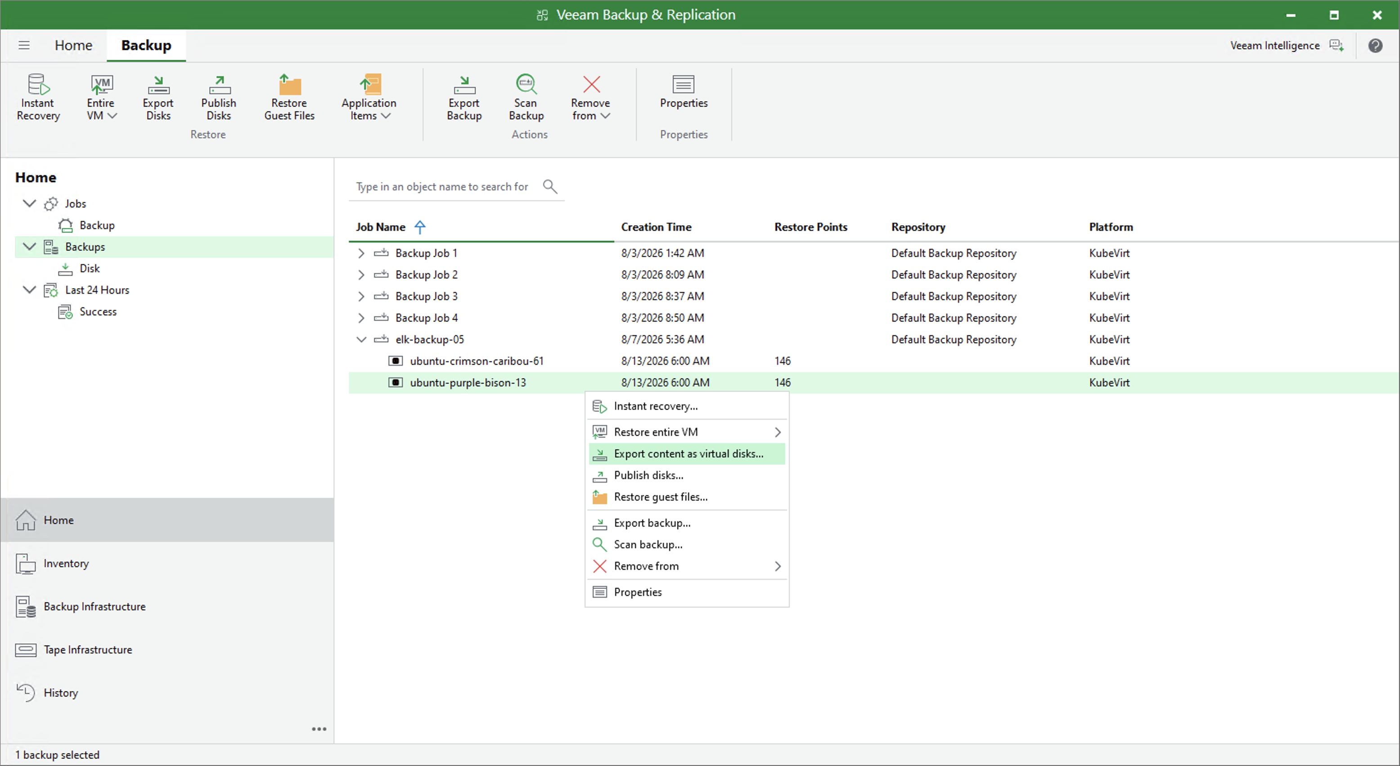Start Restore Guest Files from ribbon
Screen dimensions: 1400x766
(x=289, y=97)
